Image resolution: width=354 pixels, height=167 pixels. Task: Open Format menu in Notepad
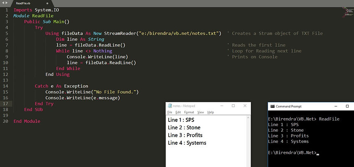pyautogui.click(x=189, y=112)
